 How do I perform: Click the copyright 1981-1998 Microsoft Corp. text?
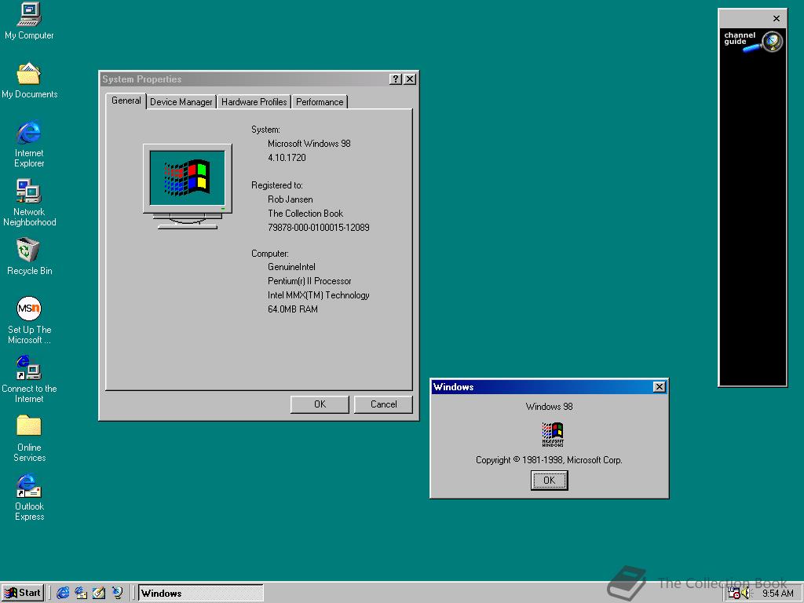[x=549, y=460]
